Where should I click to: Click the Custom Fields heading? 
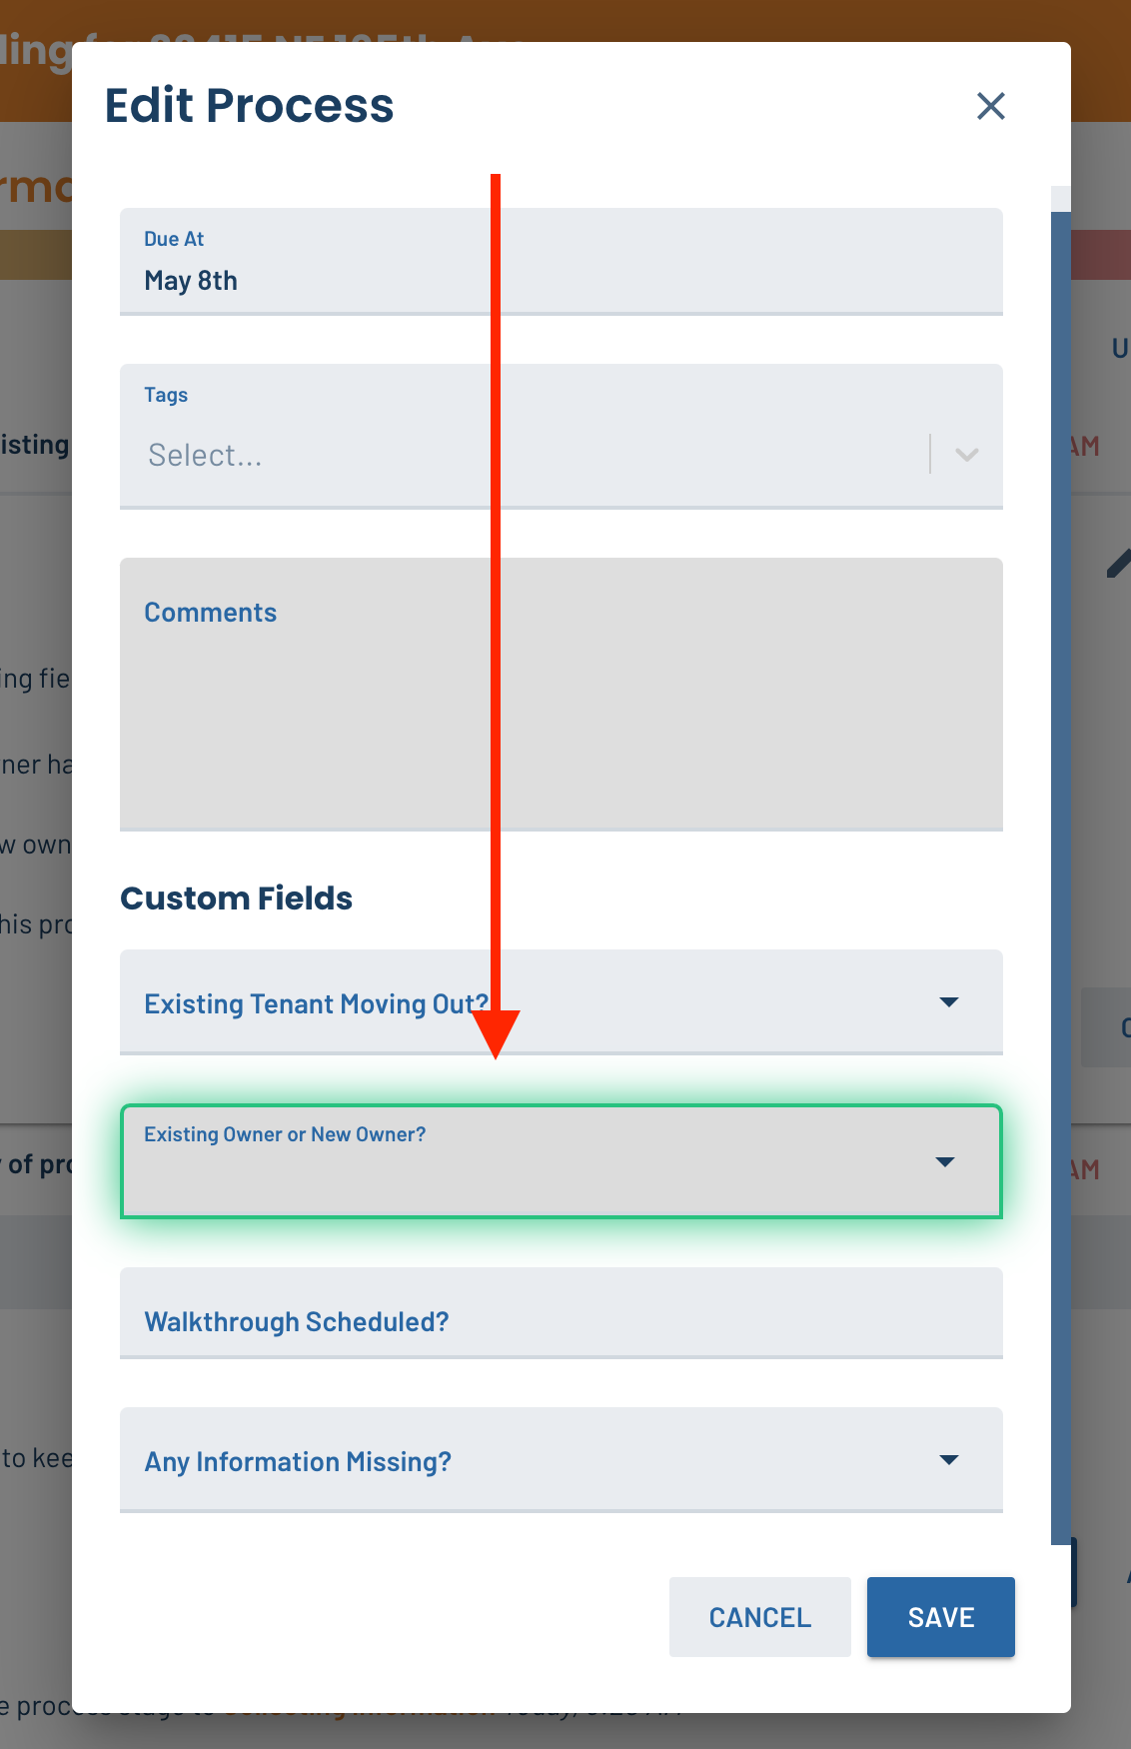pos(237,898)
